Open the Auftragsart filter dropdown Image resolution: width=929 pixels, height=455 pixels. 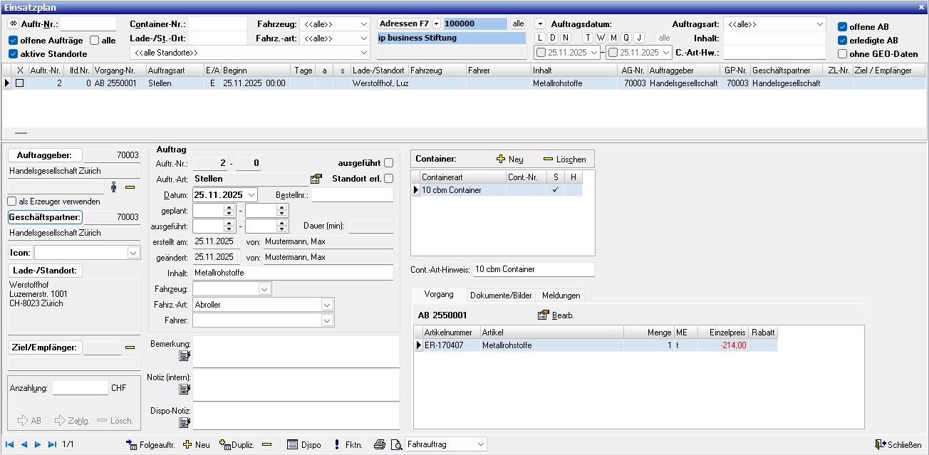pos(819,23)
